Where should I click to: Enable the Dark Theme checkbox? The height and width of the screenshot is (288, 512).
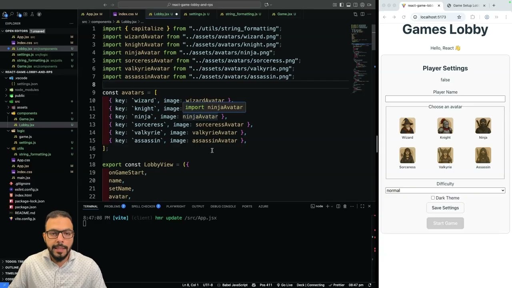click(x=433, y=198)
